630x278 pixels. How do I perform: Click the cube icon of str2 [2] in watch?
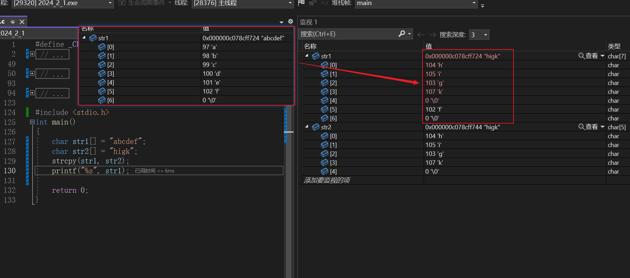[x=325, y=153]
